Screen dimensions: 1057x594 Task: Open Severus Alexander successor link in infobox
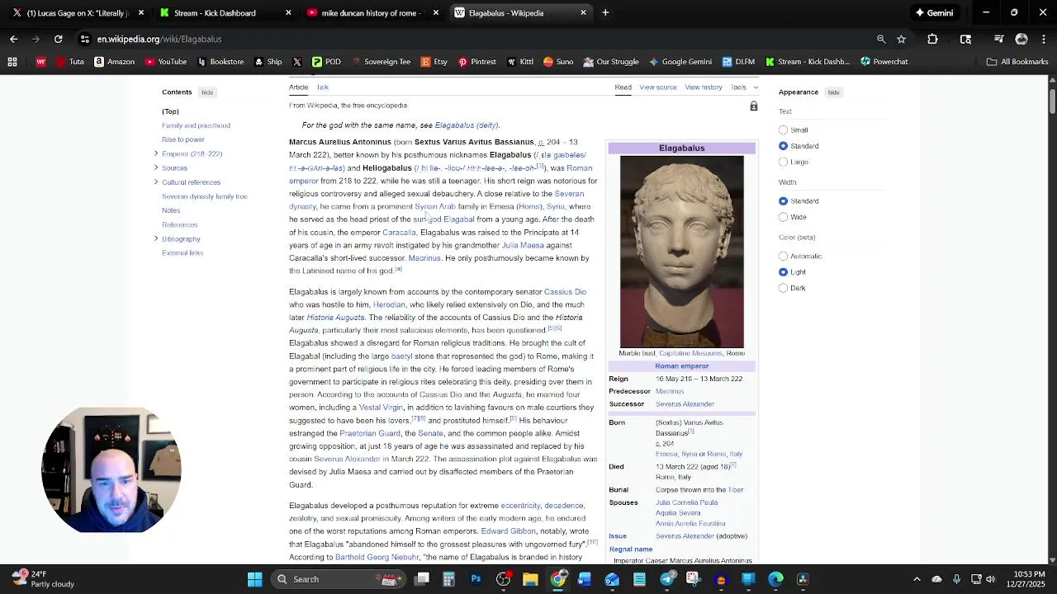685,404
